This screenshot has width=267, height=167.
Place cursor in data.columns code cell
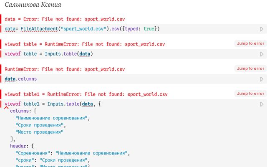click(20, 79)
